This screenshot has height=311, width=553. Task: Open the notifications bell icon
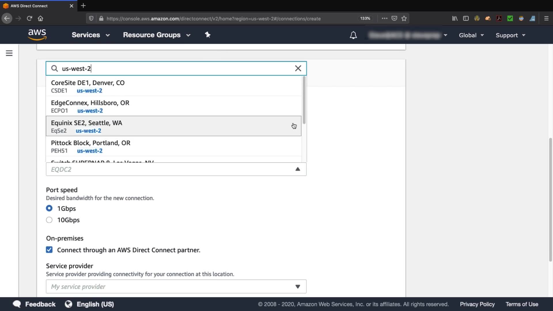[353, 35]
